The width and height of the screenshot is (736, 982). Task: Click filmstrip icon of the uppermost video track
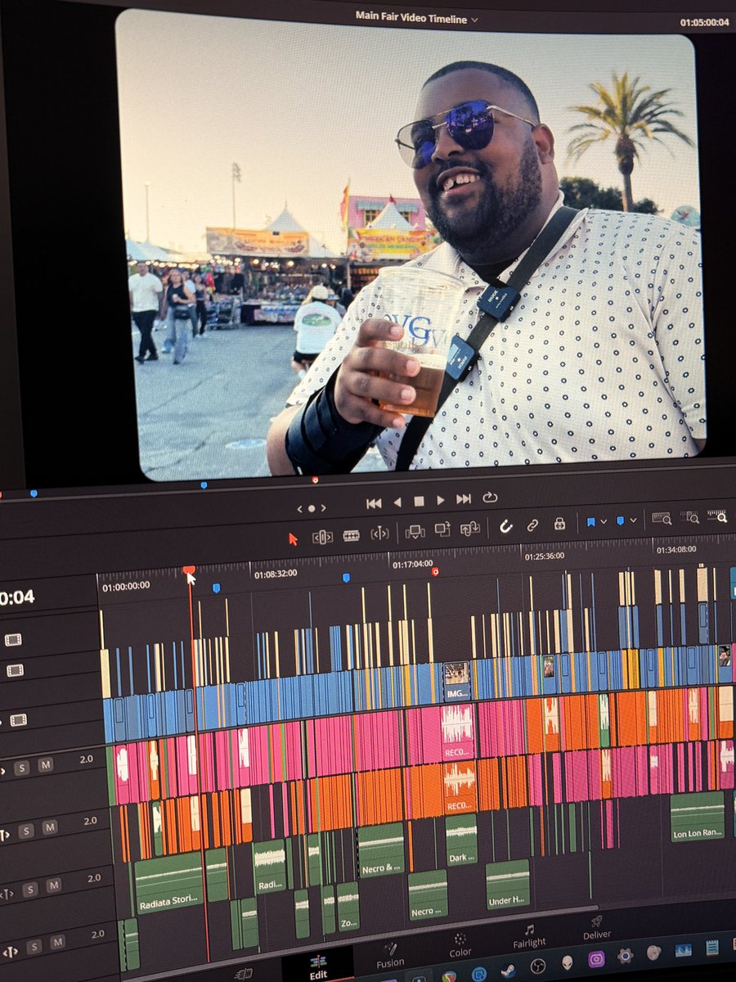click(x=13, y=640)
